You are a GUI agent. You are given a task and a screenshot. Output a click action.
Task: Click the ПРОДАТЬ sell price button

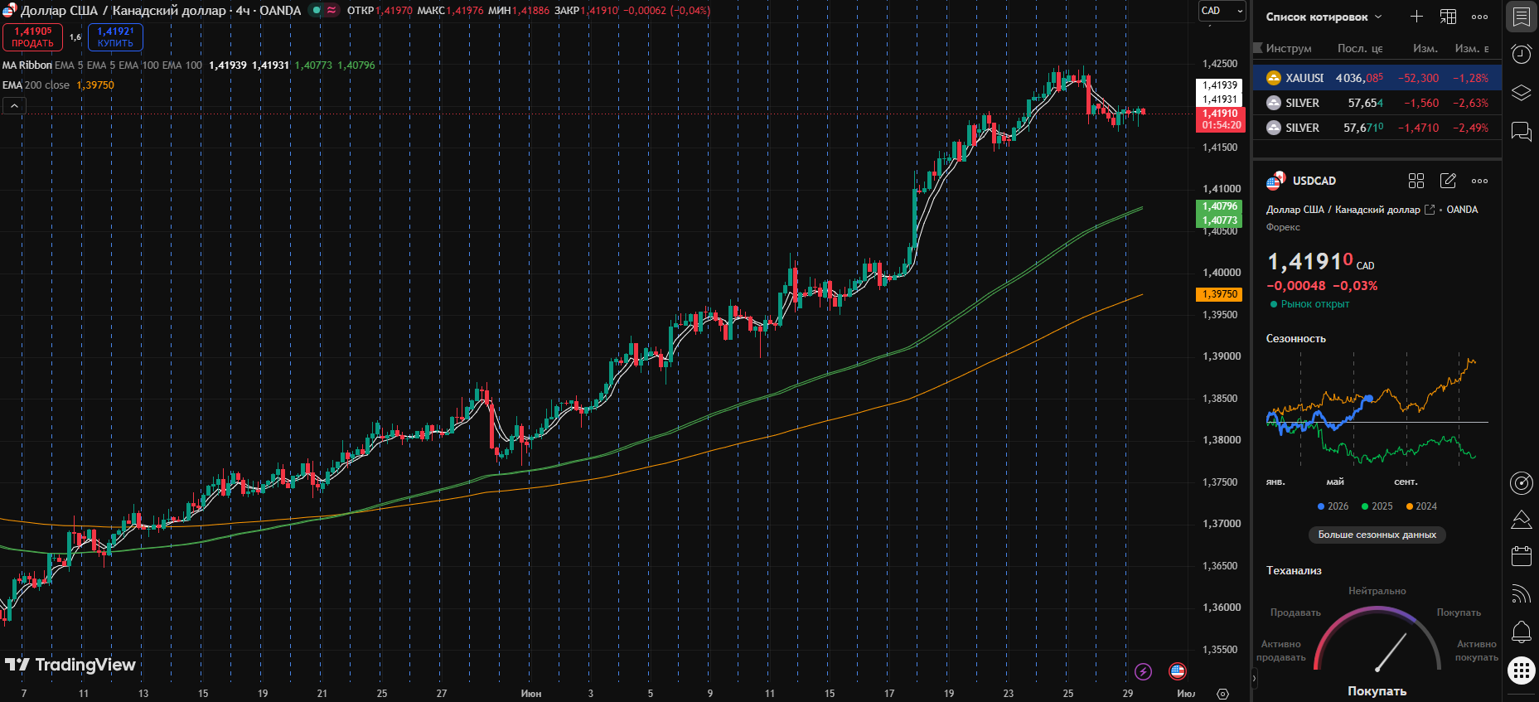[x=32, y=37]
